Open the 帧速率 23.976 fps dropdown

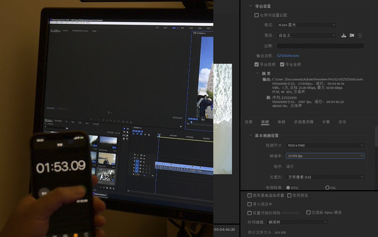click(325, 155)
